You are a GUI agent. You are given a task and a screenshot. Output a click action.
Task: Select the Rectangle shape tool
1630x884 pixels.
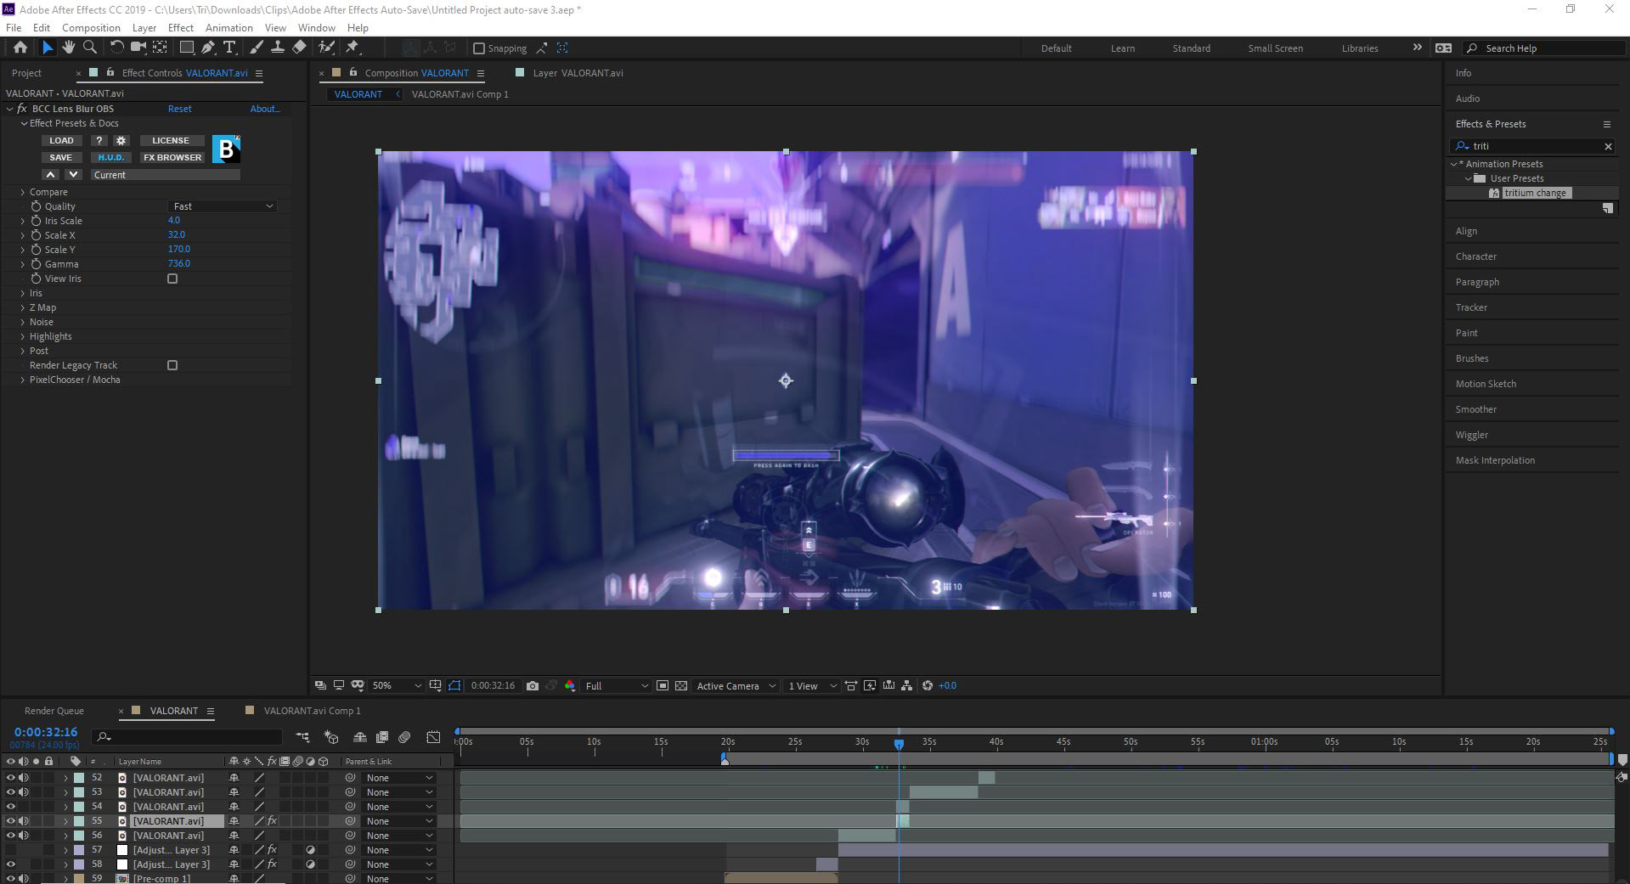pyautogui.click(x=186, y=48)
